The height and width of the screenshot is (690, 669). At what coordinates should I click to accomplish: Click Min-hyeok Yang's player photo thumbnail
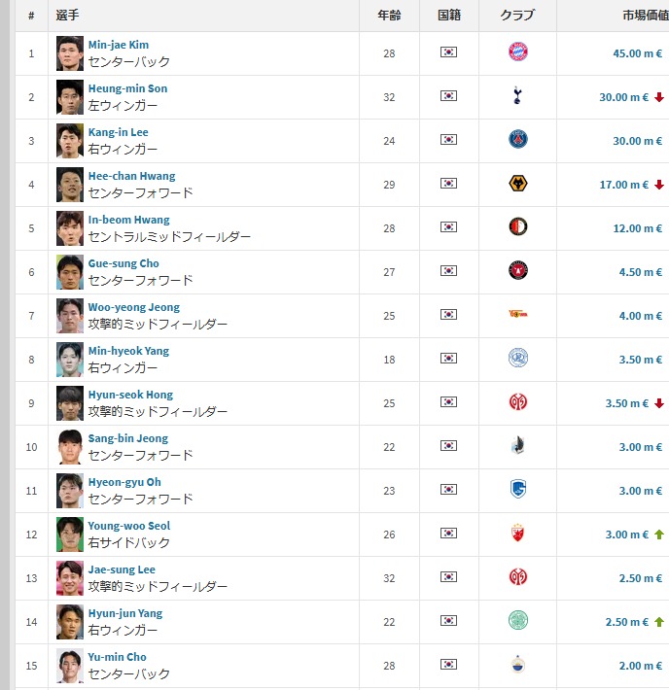(x=70, y=360)
